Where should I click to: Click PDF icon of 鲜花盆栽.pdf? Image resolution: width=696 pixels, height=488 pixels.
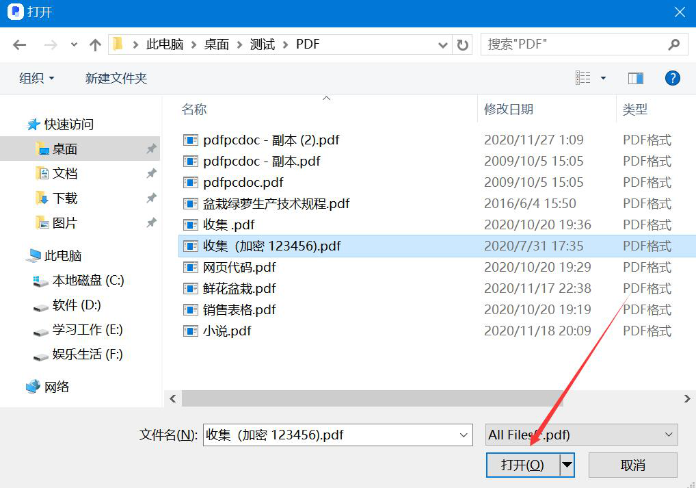point(191,289)
